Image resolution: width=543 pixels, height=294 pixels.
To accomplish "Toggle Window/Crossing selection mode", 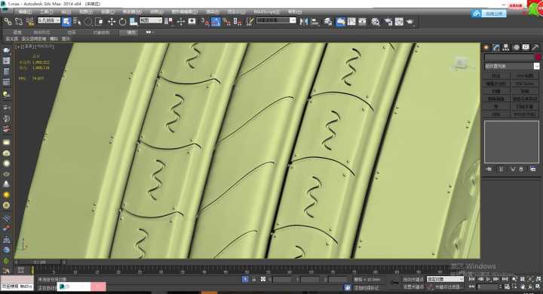I will [99, 22].
